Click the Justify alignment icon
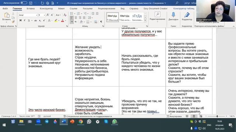Viewport: 236px width, 132px height. 84,18
